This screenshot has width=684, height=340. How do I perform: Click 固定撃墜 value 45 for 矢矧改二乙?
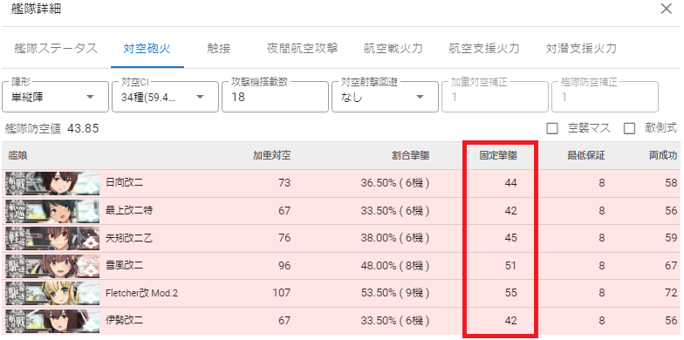pyautogui.click(x=511, y=239)
